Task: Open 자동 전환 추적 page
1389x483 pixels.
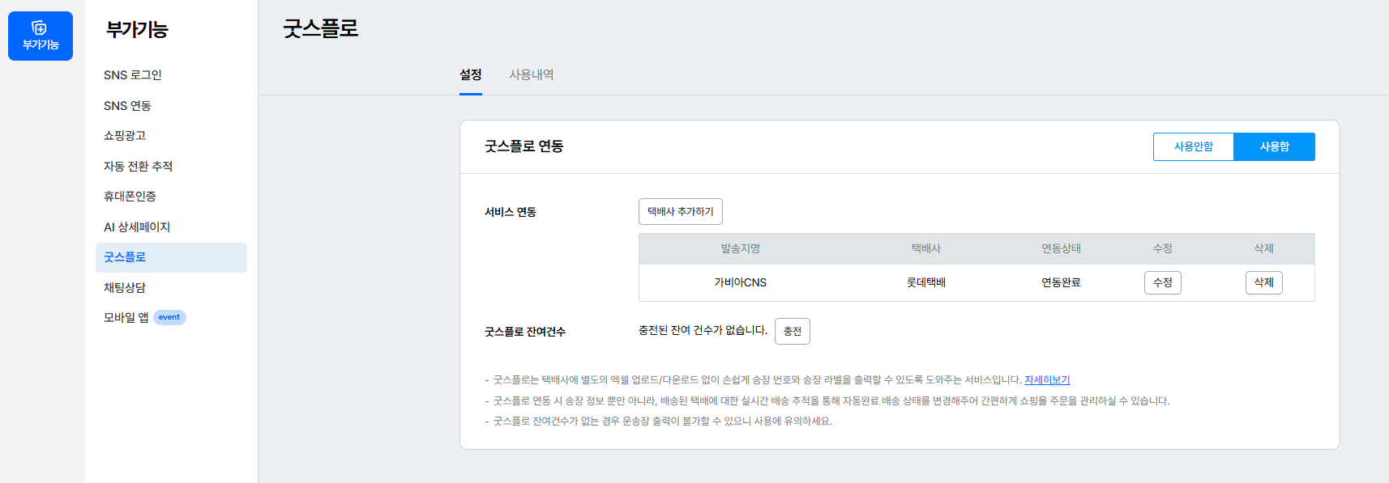Action: click(x=138, y=167)
